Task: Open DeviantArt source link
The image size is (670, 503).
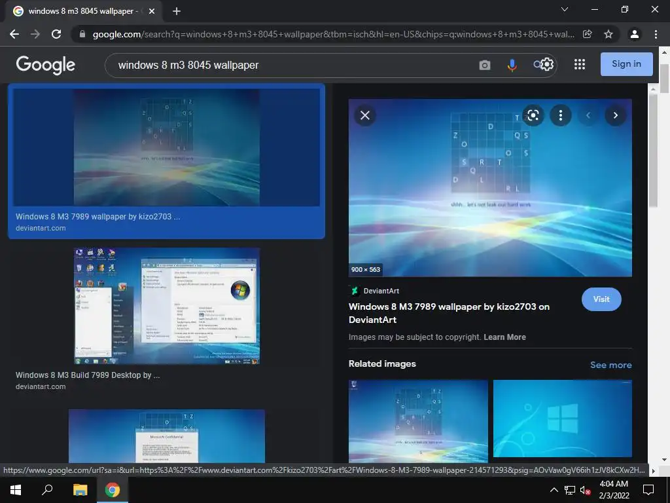Action: (x=374, y=291)
